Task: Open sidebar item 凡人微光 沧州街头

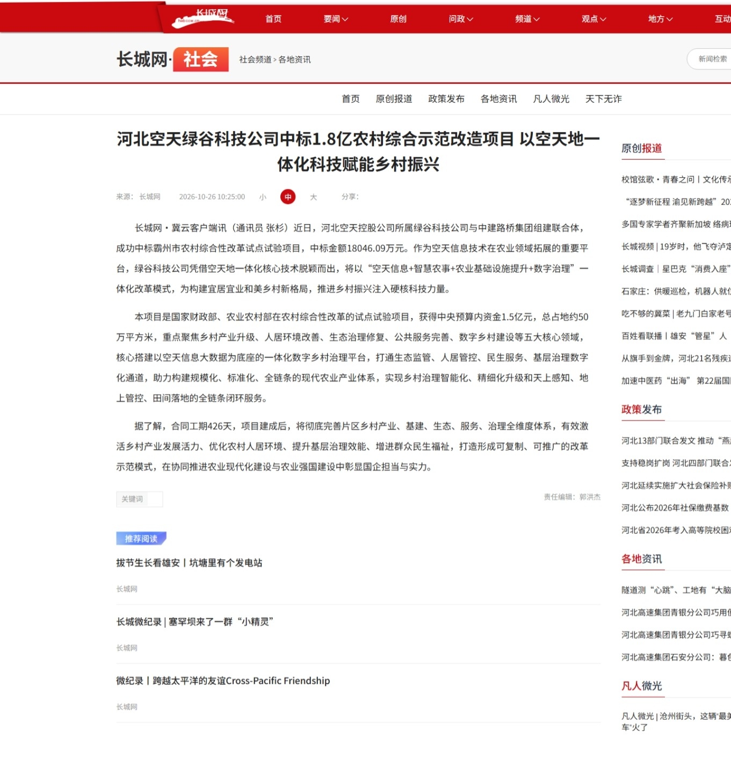Action: pyautogui.click(x=676, y=721)
